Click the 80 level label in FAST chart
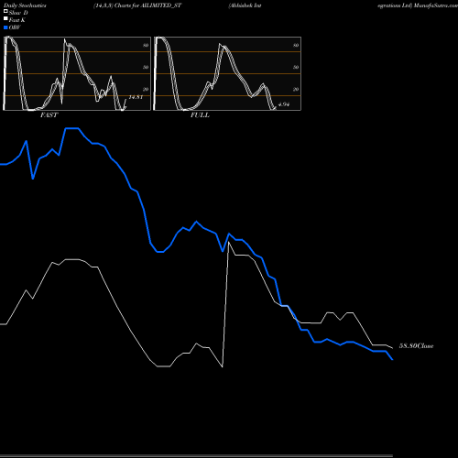This screenshot has width=458, height=458. pyautogui.click(x=146, y=45)
